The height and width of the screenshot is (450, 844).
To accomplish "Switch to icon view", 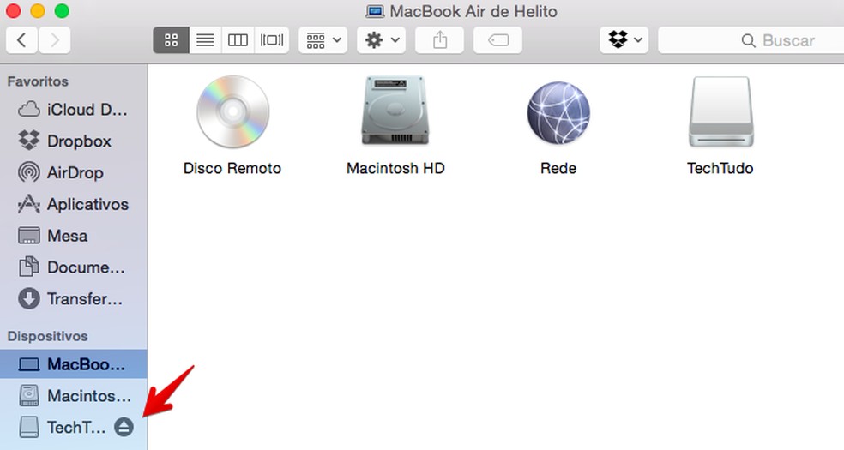I will click(171, 40).
